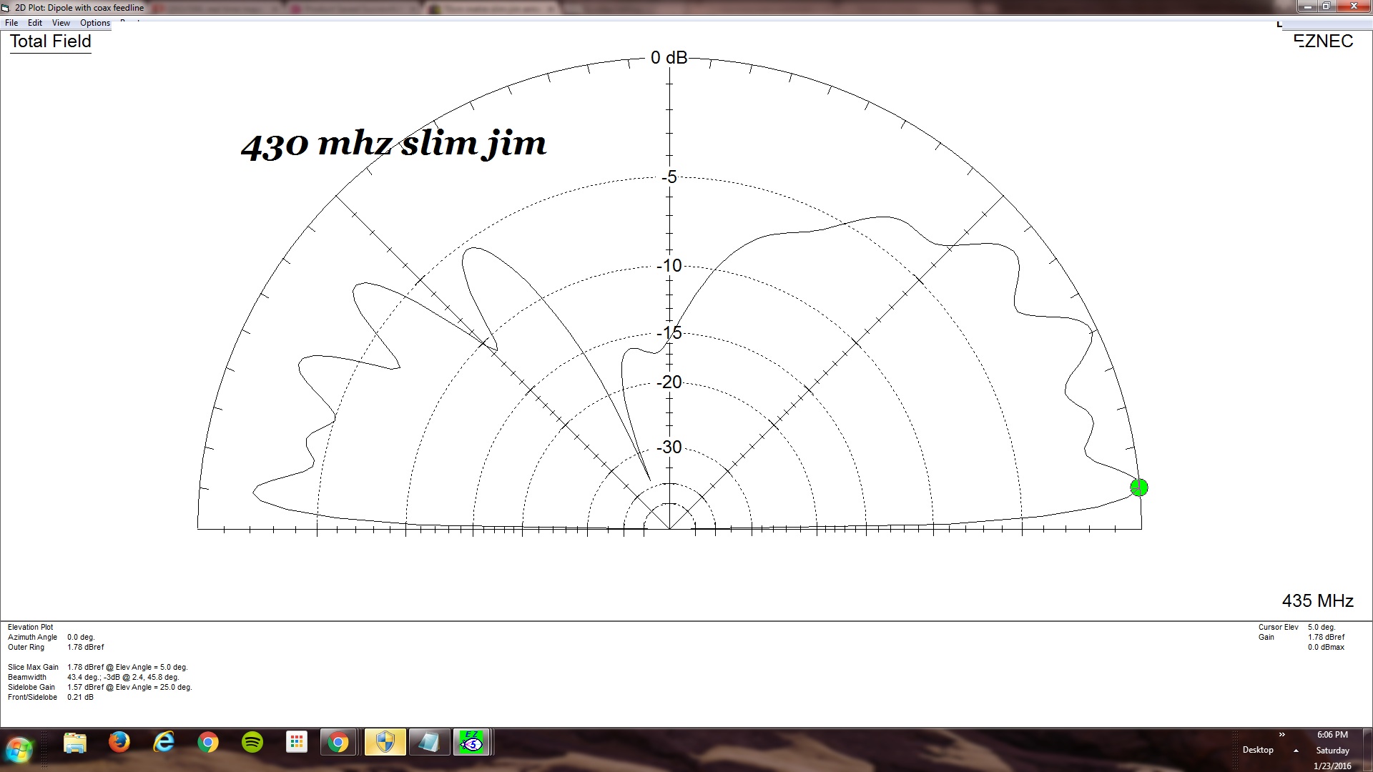1373x772 pixels.
Task: Open the File menu
Action: [11, 23]
